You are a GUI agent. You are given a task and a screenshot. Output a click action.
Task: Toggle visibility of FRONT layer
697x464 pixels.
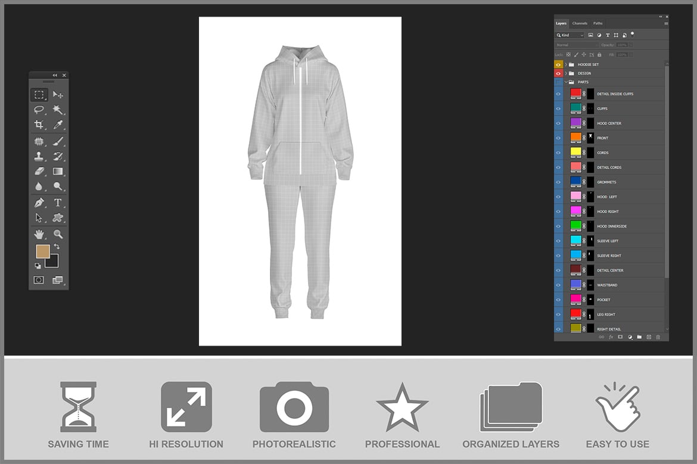pyautogui.click(x=558, y=138)
